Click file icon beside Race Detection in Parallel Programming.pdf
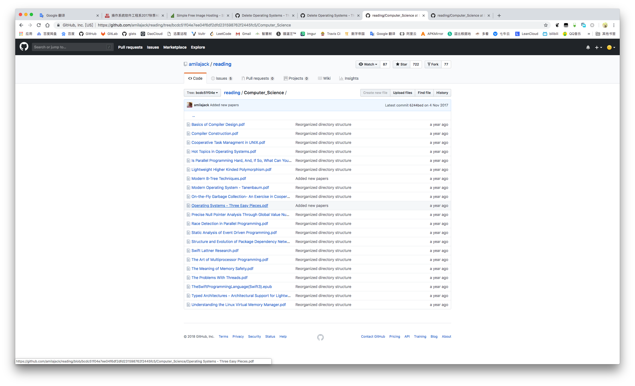This screenshot has width=635, height=386. 188,224
